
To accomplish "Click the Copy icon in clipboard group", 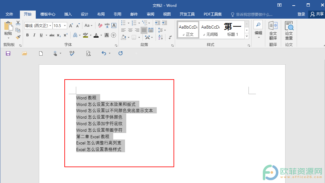I will (18, 30).
